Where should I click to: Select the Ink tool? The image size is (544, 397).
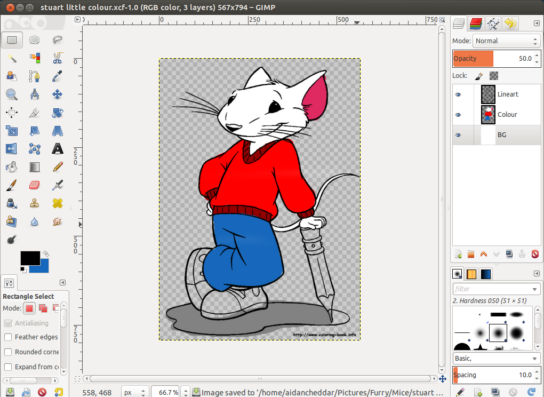coord(12,203)
